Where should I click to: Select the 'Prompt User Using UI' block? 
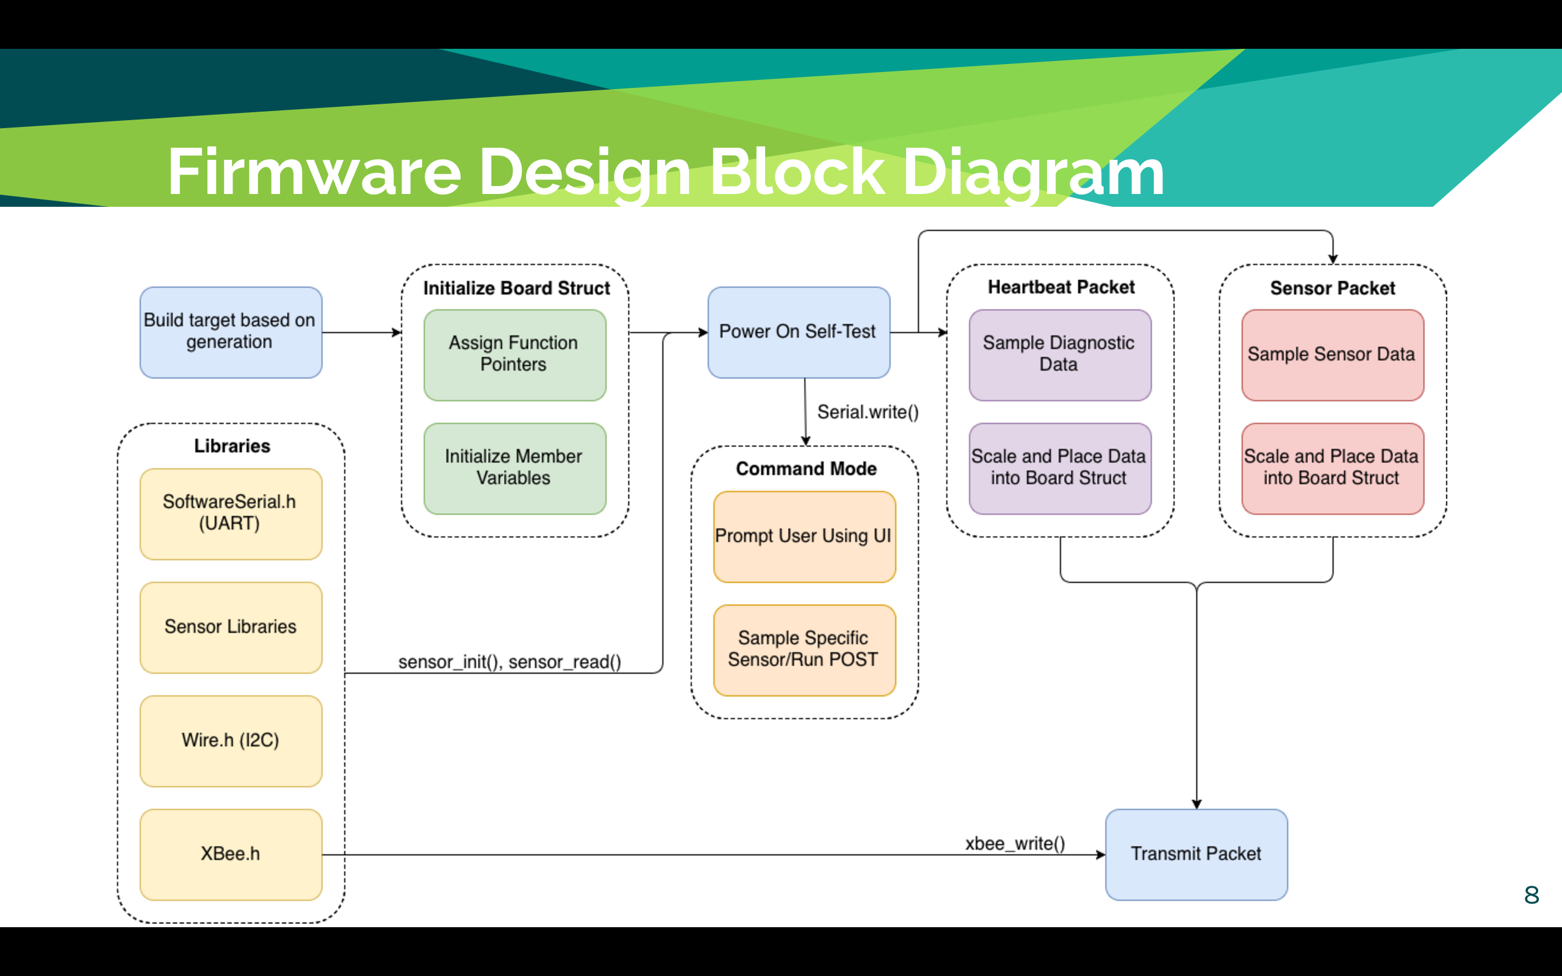point(804,536)
